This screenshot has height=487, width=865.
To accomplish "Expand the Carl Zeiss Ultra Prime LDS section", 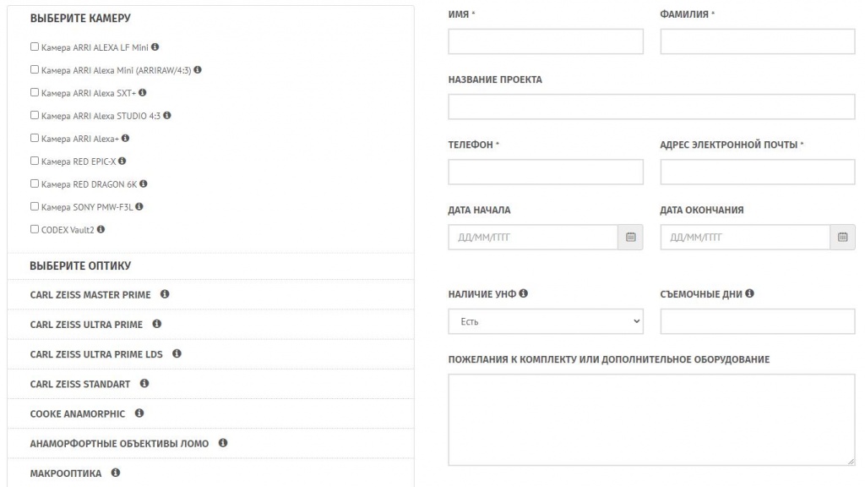I will coord(210,354).
